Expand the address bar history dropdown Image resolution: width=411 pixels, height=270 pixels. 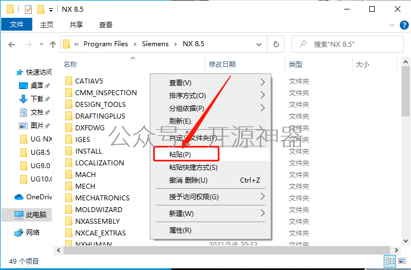(x=259, y=45)
